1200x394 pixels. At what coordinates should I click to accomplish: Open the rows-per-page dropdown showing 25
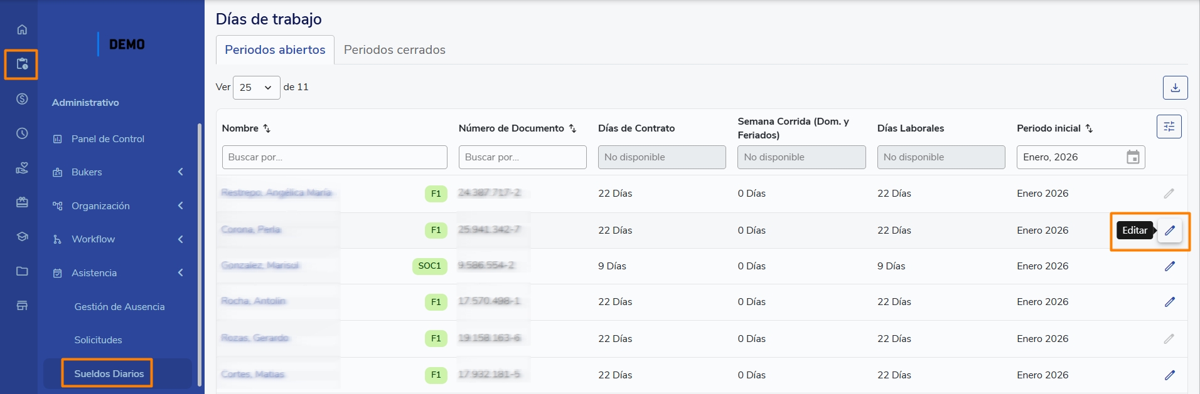coord(256,88)
